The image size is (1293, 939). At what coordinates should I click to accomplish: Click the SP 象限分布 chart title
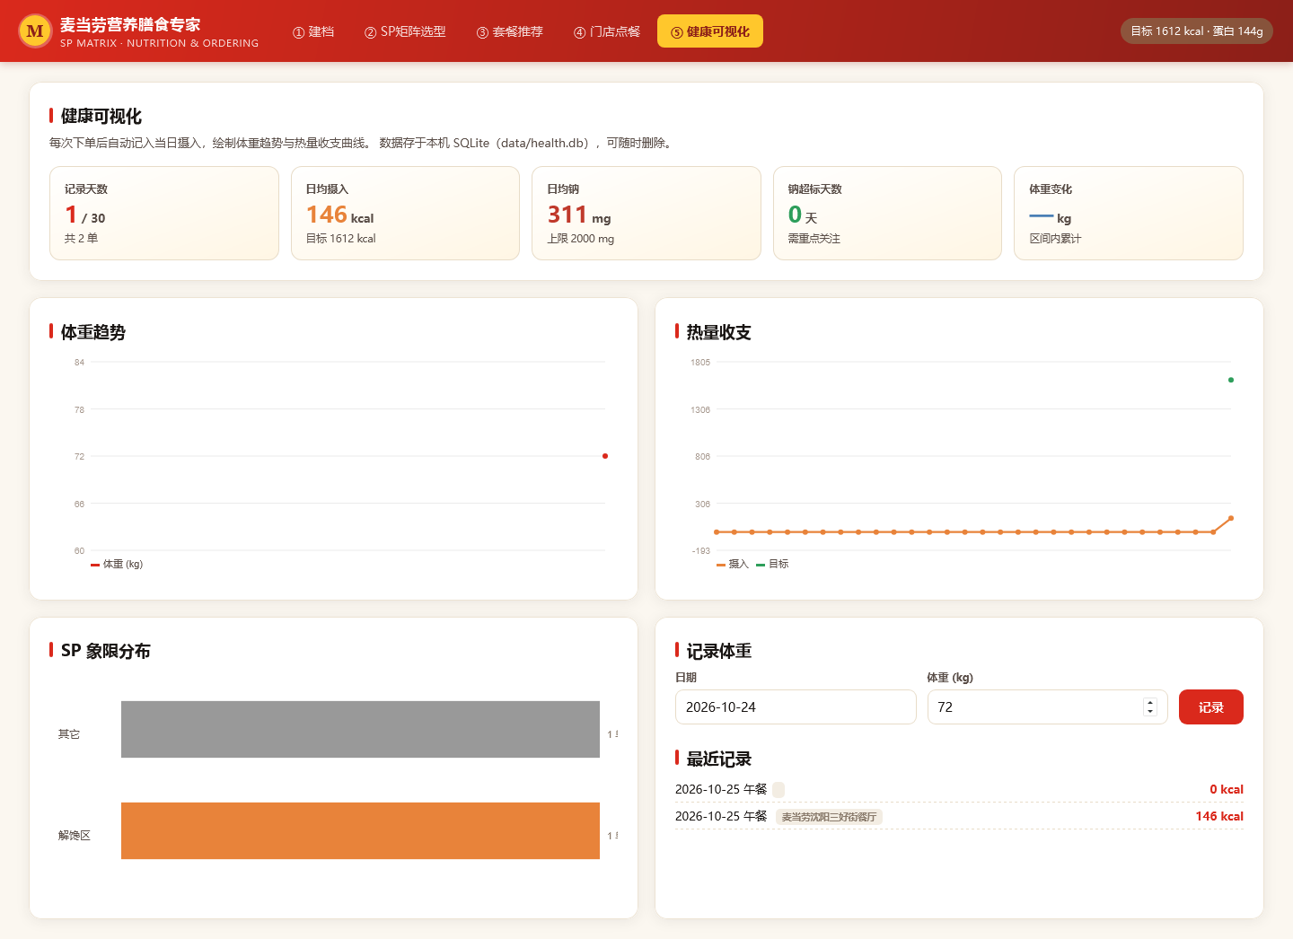coord(106,651)
